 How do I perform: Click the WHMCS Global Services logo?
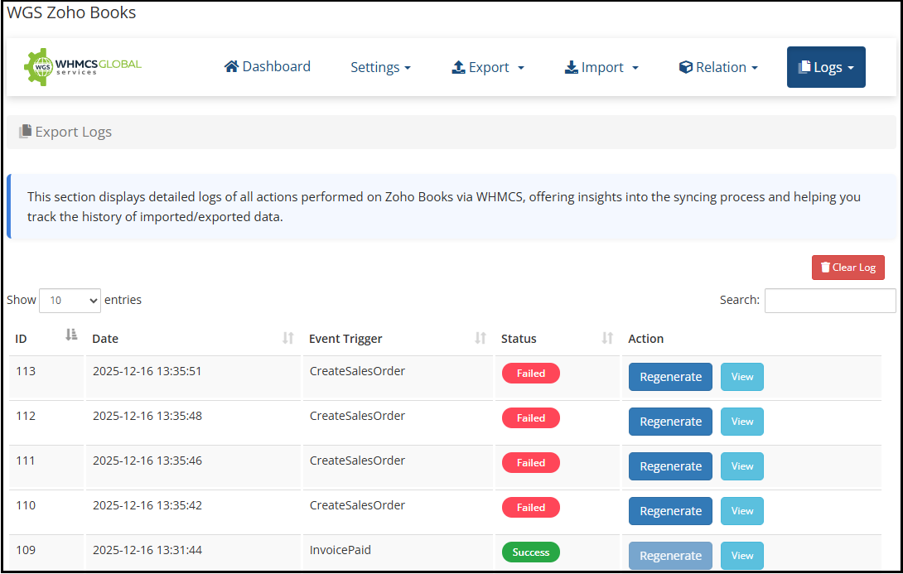82,67
